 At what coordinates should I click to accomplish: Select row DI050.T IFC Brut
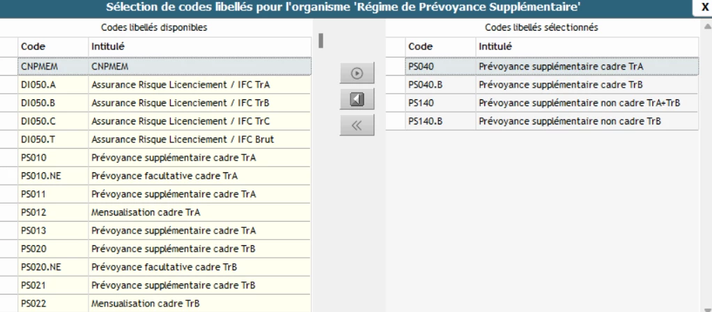point(164,140)
